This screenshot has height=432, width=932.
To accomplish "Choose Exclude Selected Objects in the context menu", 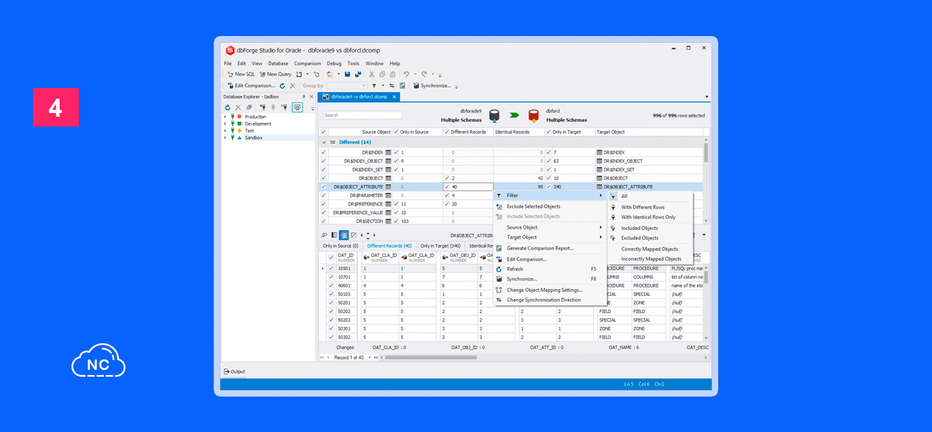I will tap(550, 206).
